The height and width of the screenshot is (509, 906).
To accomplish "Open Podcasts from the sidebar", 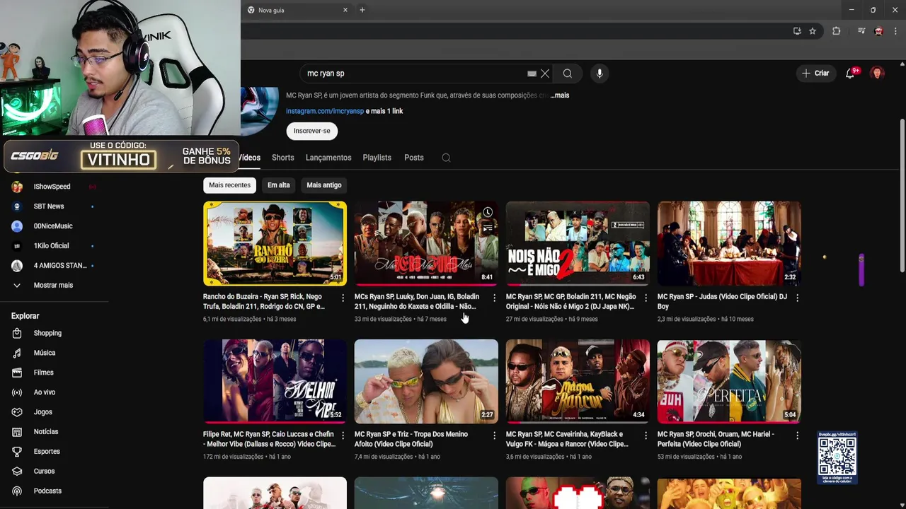I will 47,491.
